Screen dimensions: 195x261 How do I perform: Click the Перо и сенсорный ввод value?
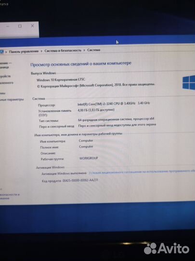pyautogui.click(x=117, y=125)
